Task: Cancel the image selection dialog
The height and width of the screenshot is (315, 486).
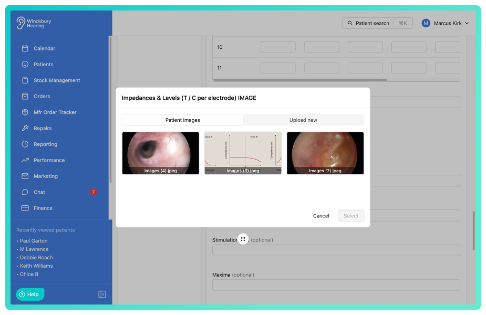Action: pos(321,216)
